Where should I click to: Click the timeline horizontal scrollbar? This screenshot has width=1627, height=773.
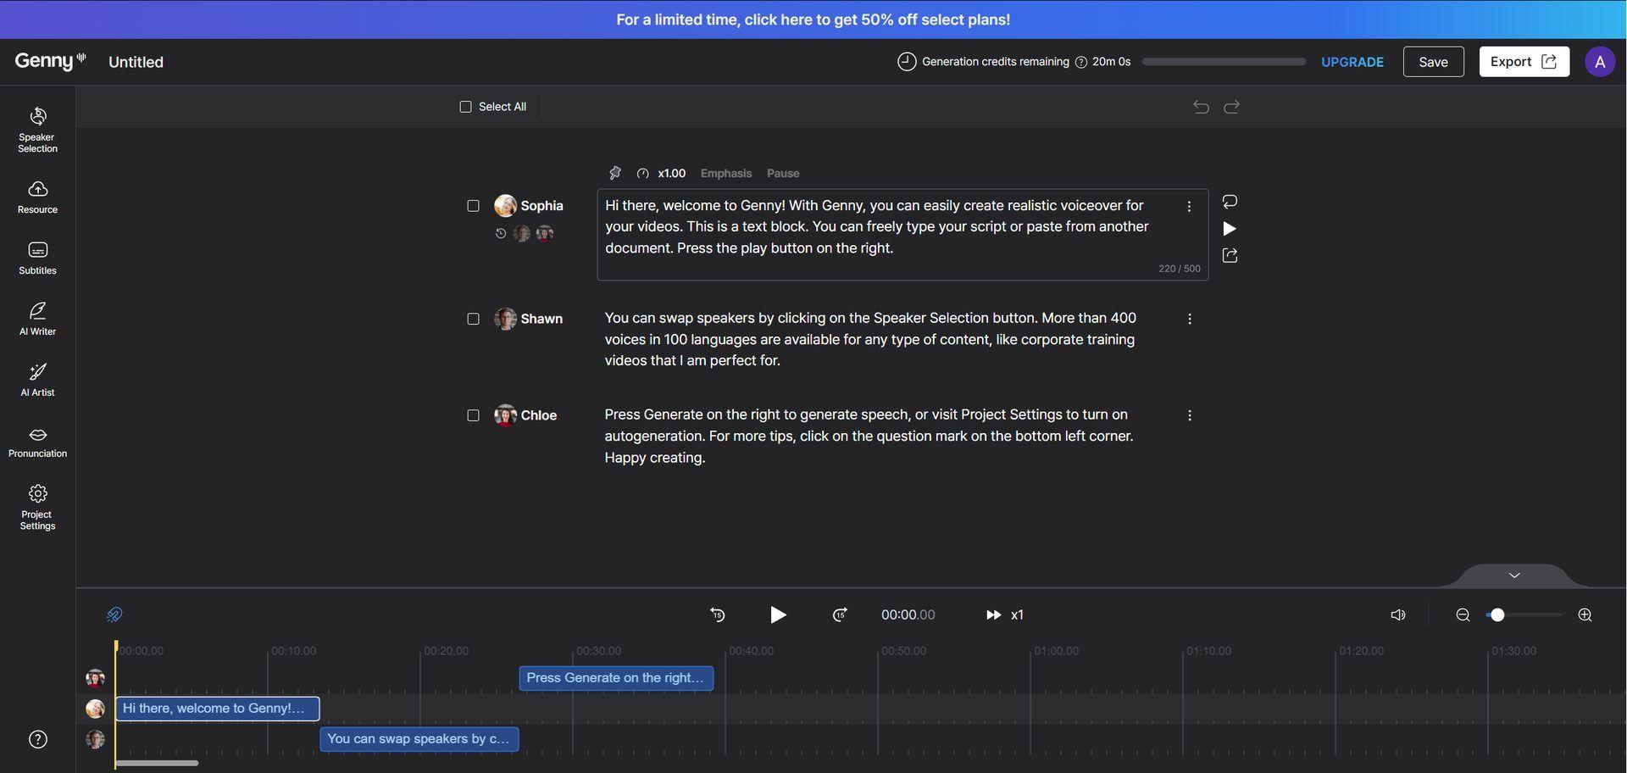[157, 763]
